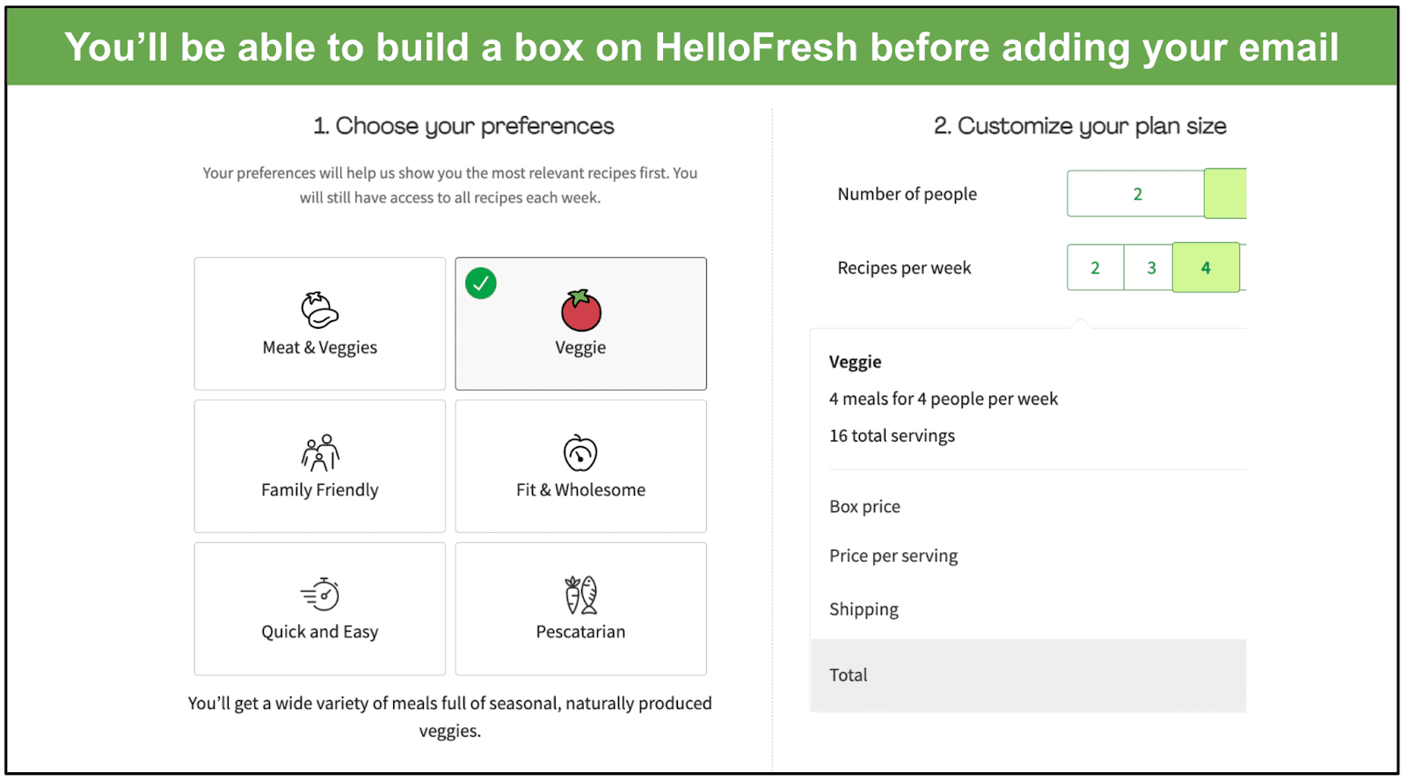Viewport: 1407px width, 781px height.
Task: Set number of people to 2
Action: pyautogui.click(x=1136, y=193)
